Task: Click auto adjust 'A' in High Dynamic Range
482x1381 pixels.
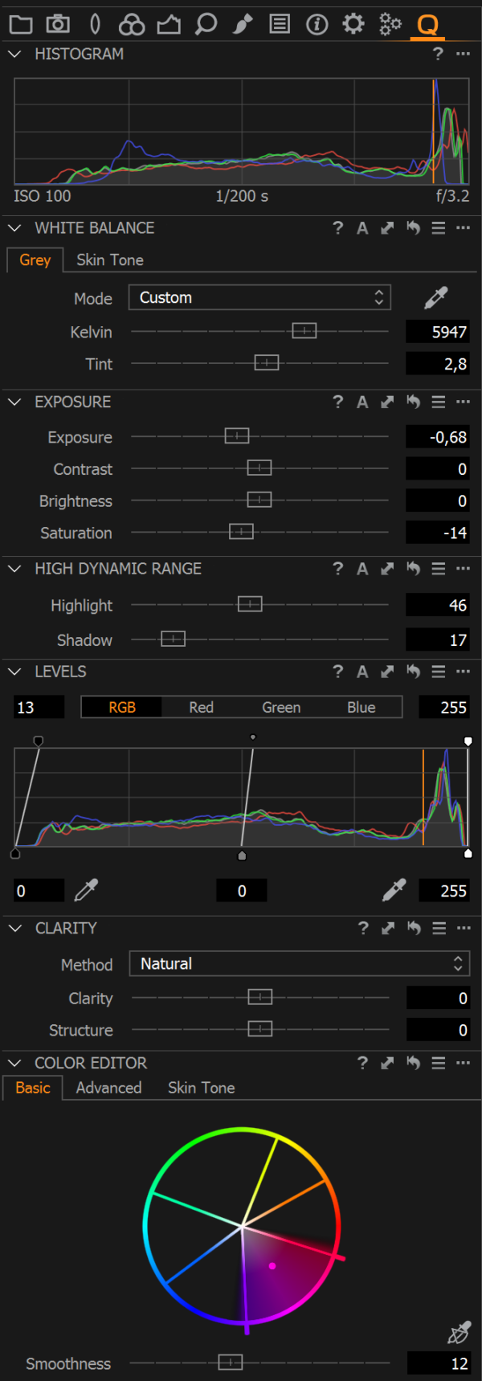Action: (362, 569)
